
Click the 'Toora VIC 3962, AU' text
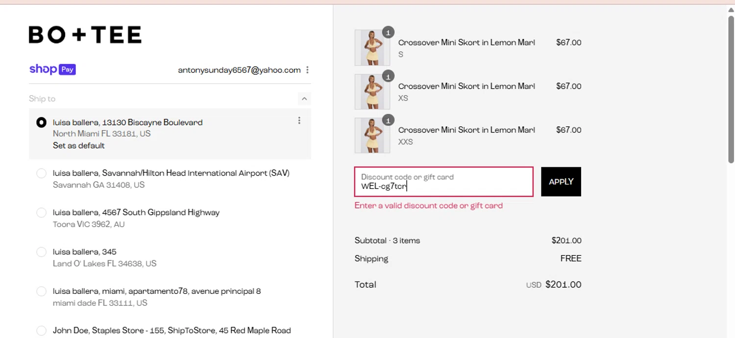(x=89, y=224)
